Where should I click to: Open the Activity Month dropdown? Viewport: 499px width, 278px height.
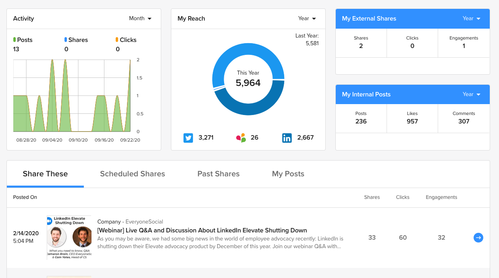tap(140, 19)
